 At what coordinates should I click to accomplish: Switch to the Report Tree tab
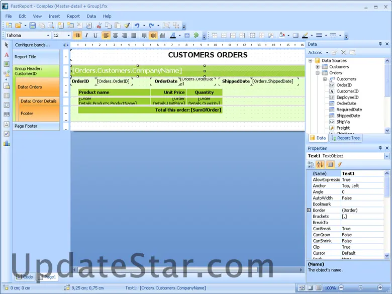pos(345,138)
